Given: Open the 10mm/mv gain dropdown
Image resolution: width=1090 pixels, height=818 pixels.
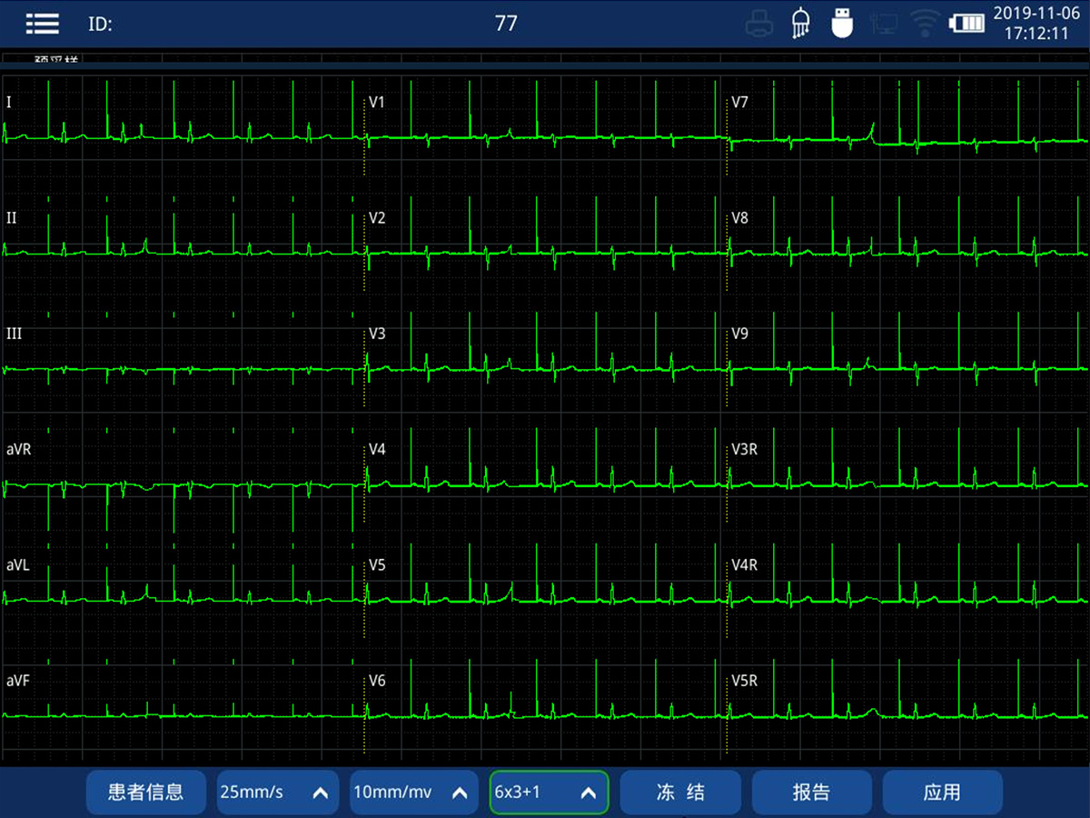Looking at the screenshot, I should [413, 792].
